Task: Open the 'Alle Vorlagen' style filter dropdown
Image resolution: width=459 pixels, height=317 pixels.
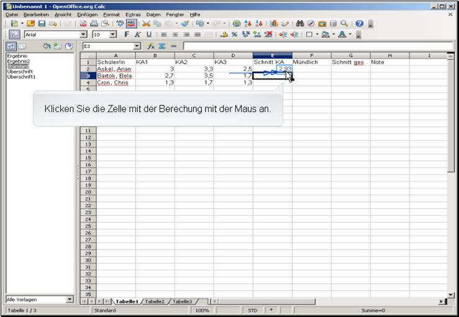Action: click(x=70, y=300)
